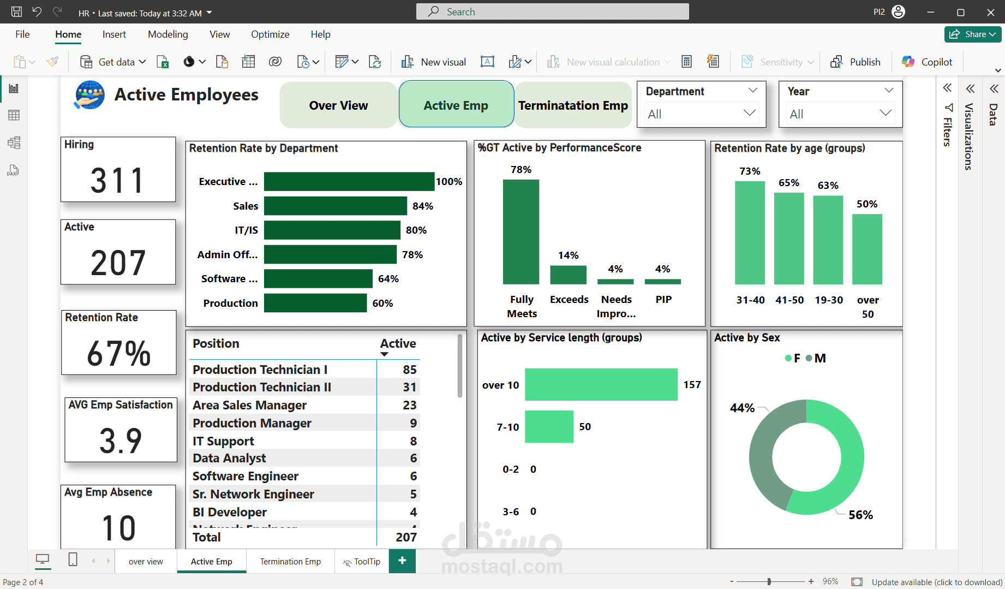Open the ToolTip page tab
1005x589 pixels.
pyautogui.click(x=362, y=561)
